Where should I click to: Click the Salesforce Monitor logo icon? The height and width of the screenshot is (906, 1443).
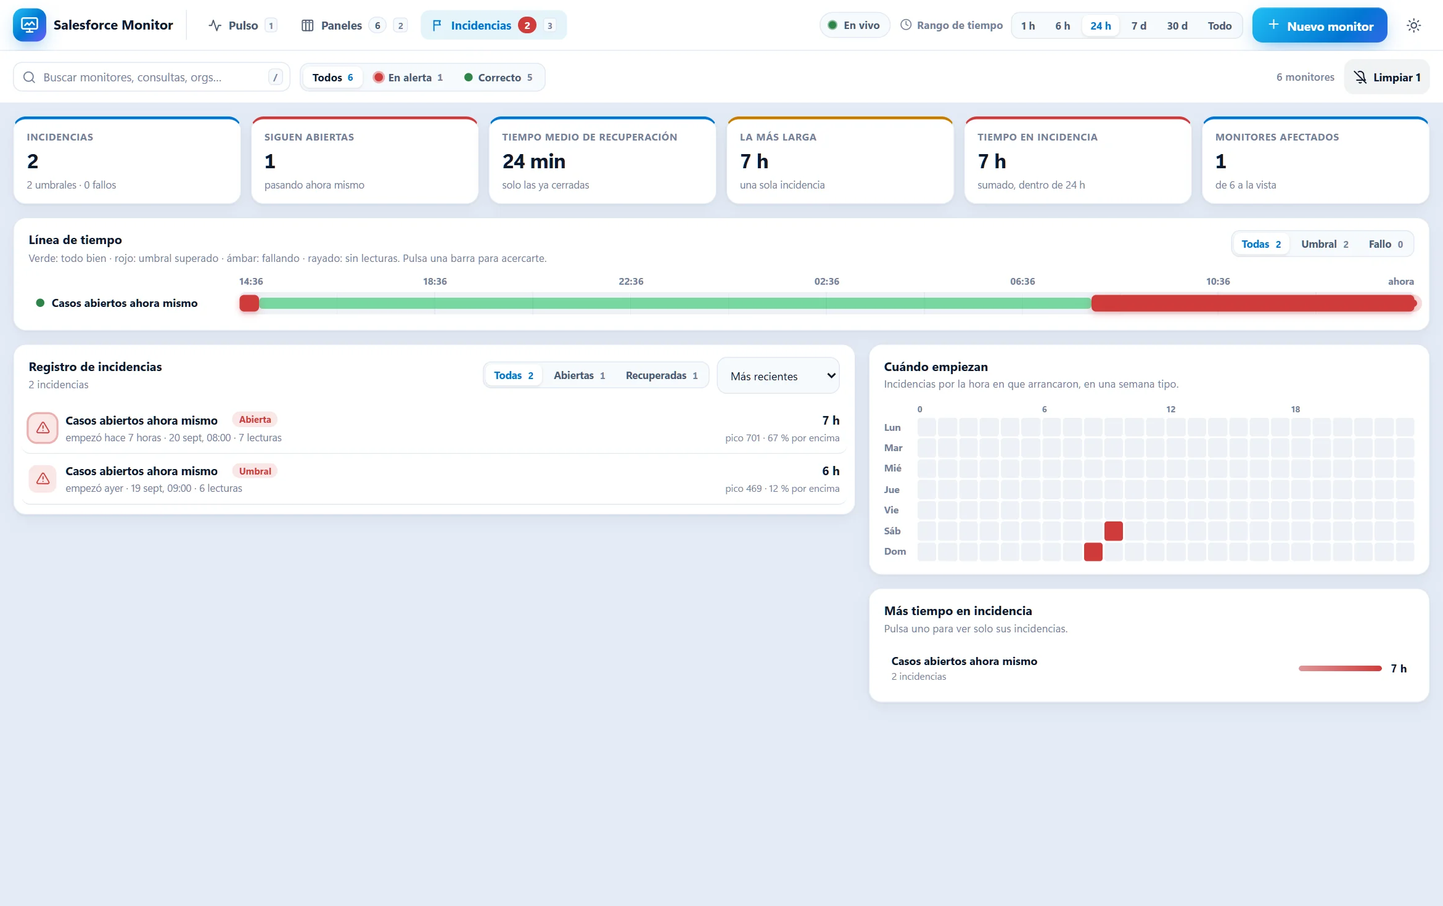coord(29,25)
